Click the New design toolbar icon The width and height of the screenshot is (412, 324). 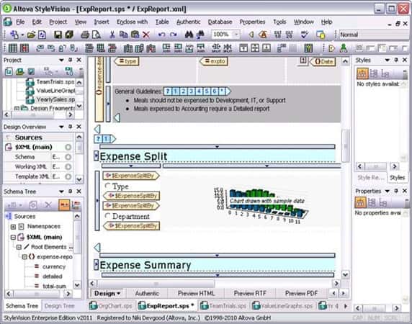[x=14, y=35]
